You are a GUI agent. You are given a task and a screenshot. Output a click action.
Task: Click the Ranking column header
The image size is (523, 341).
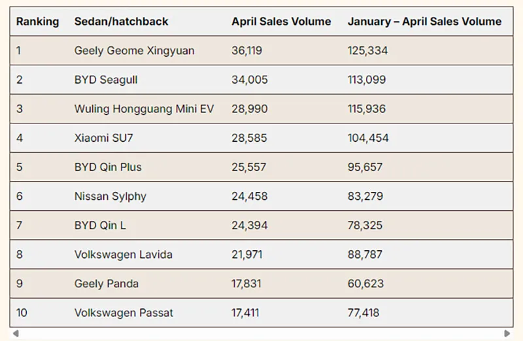click(37, 22)
